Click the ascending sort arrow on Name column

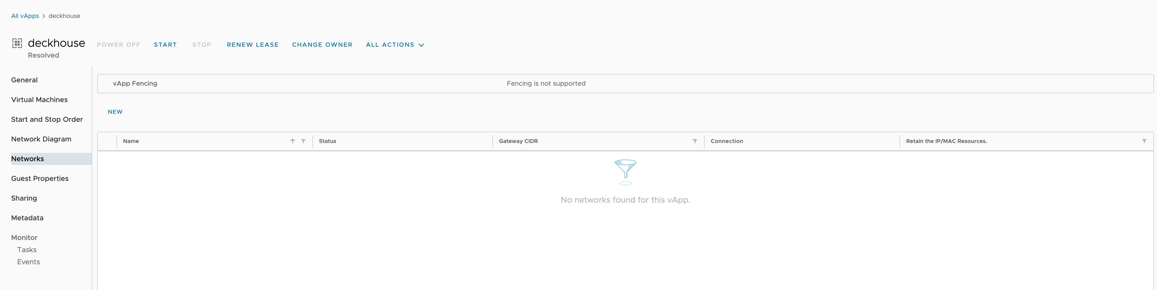click(292, 141)
